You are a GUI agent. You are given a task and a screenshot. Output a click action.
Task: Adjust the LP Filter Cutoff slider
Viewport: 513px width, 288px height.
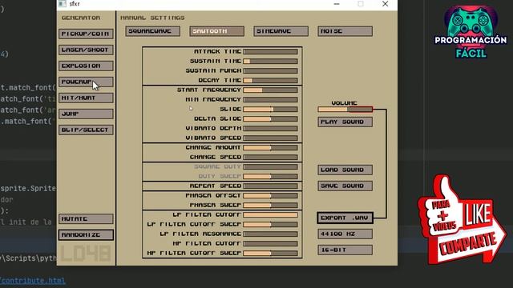pyautogui.click(x=271, y=215)
